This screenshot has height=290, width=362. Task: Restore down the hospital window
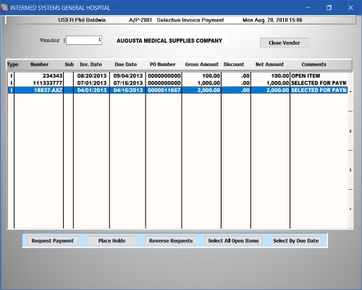(x=329, y=8)
